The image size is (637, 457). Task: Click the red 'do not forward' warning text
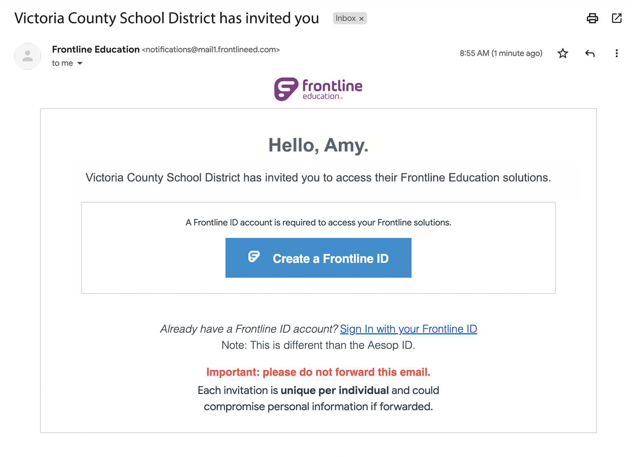point(318,372)
